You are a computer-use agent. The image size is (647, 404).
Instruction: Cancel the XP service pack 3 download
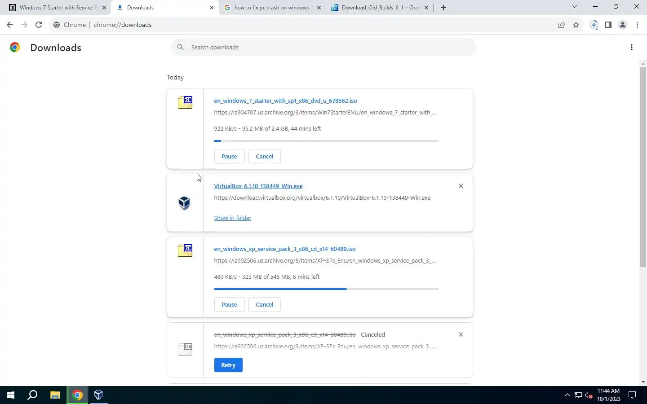point(264,304)
